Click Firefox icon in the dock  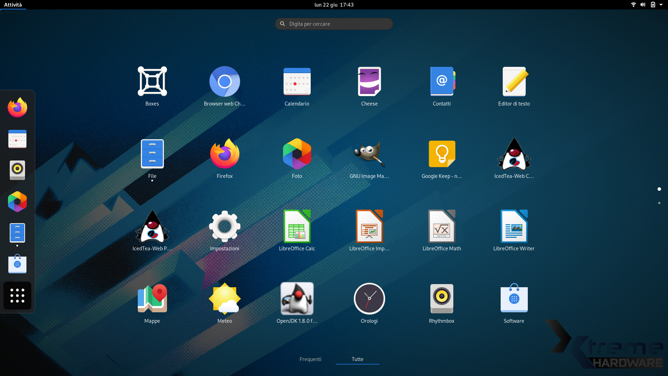17,108
